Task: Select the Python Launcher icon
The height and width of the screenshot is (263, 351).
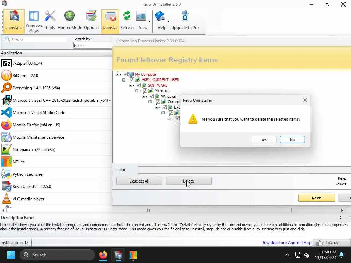Action: (7, 174)
